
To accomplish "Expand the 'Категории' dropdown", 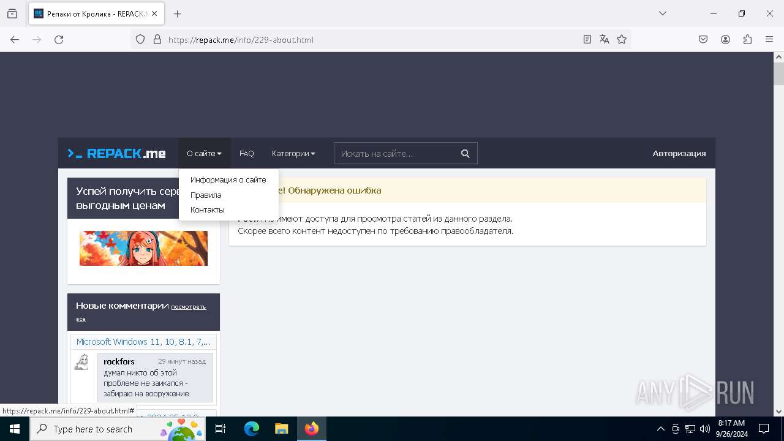I will (293, 153).
